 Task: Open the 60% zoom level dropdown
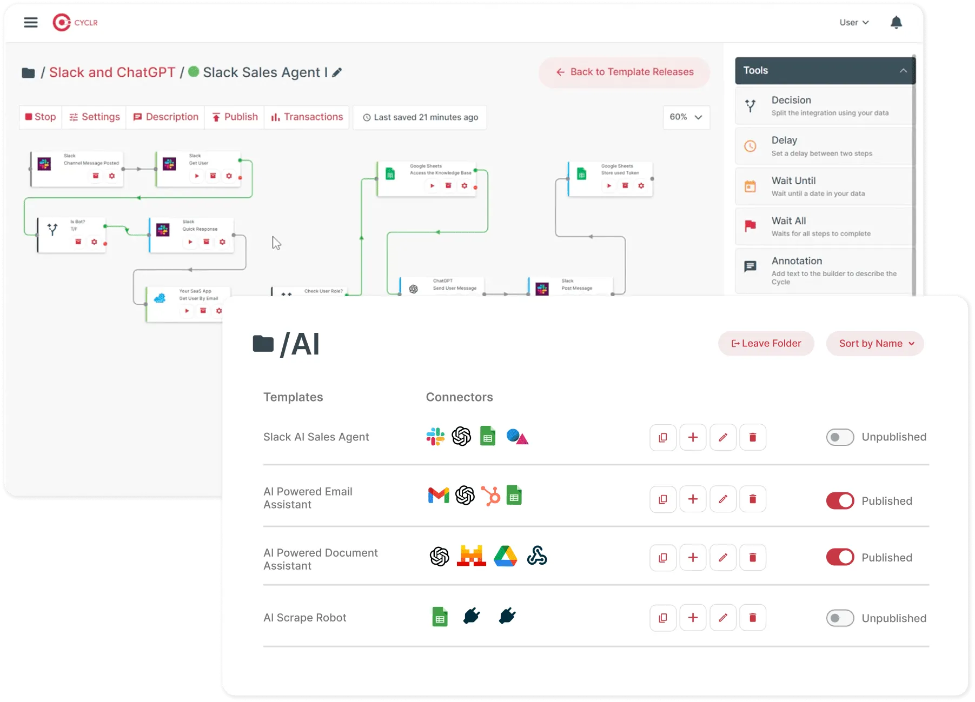tap(685, 117)
